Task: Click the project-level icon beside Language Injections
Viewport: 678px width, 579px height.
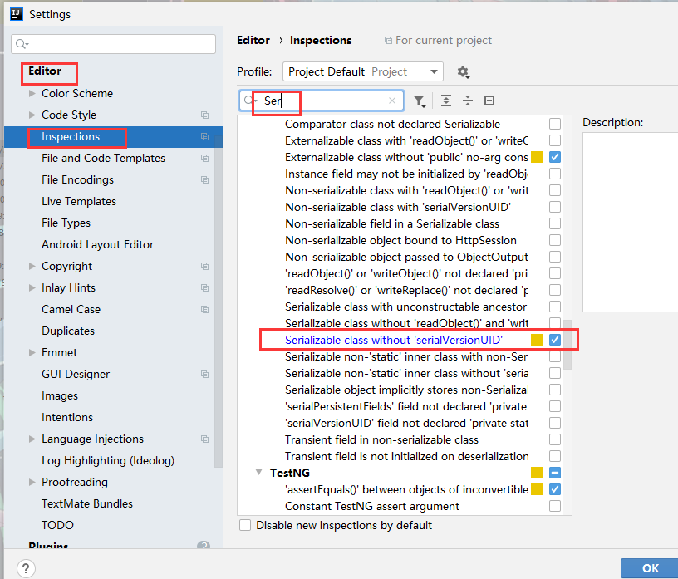Action: (x=205, y=439)
